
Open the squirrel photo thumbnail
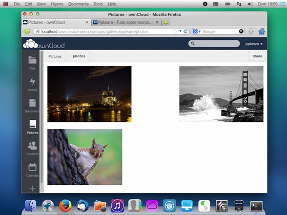(85, 157)
